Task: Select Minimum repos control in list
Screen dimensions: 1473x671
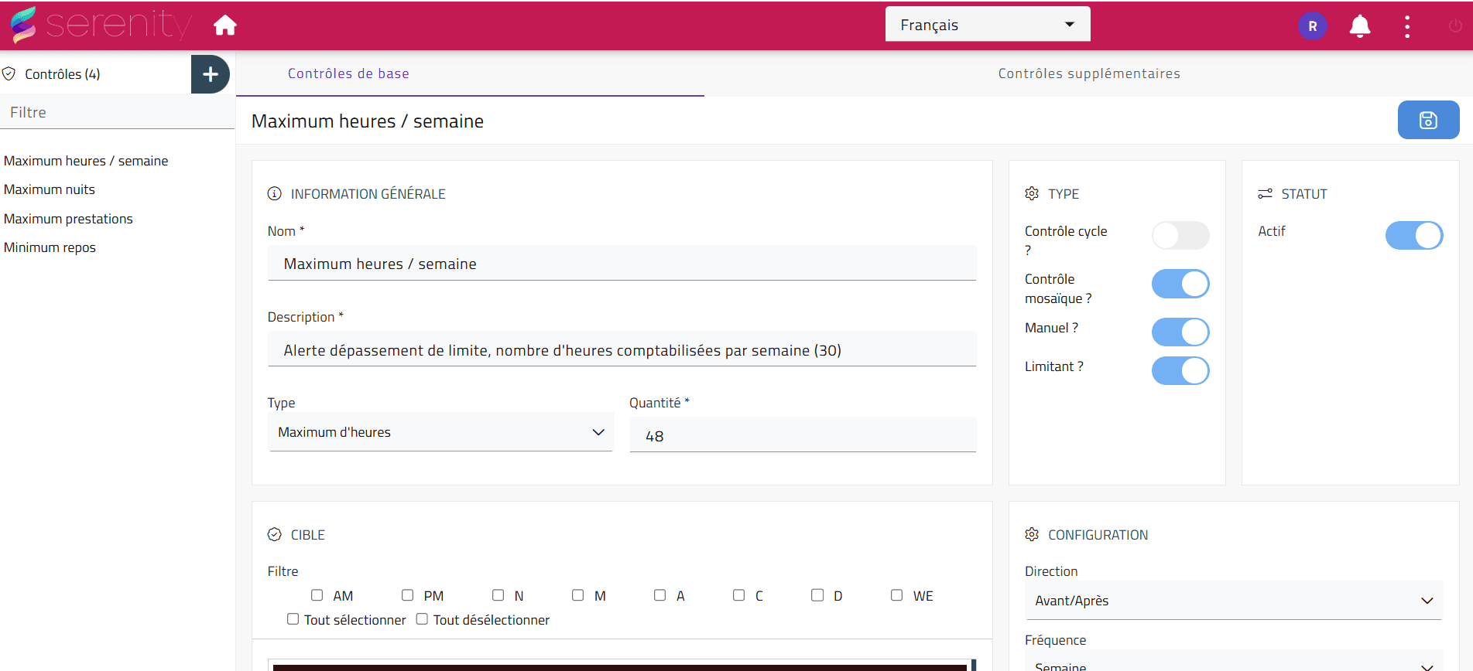Action: click(50, 247)
